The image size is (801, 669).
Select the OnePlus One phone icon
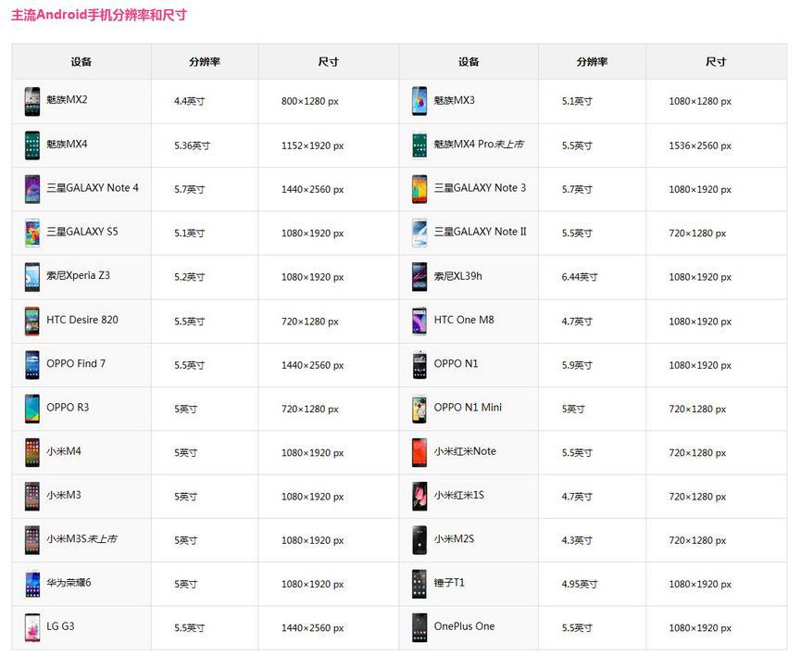click(419, 627)
